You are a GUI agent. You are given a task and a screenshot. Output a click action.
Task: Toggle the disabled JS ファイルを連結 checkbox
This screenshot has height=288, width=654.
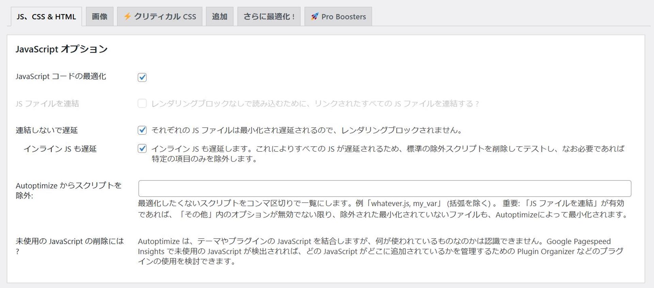pos(142,103)
